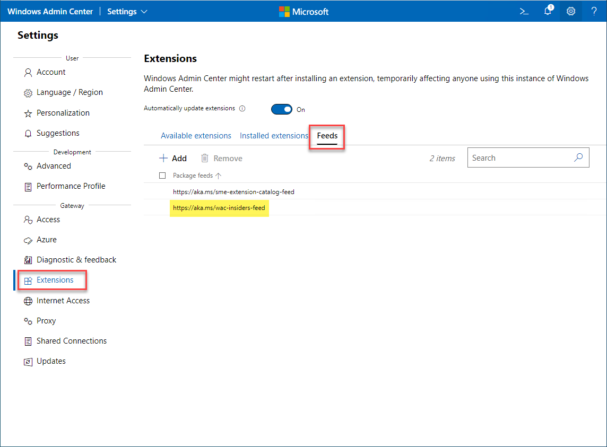
Task: Click the Advanced gears icon
Action: pyautogui.click(x=28, y=166)
